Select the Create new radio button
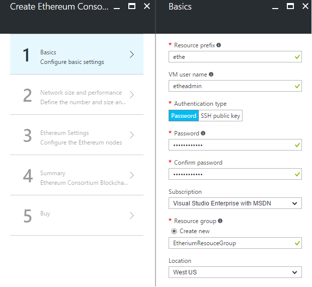Viewport: 312px width, 287px height. coord(174,231)
